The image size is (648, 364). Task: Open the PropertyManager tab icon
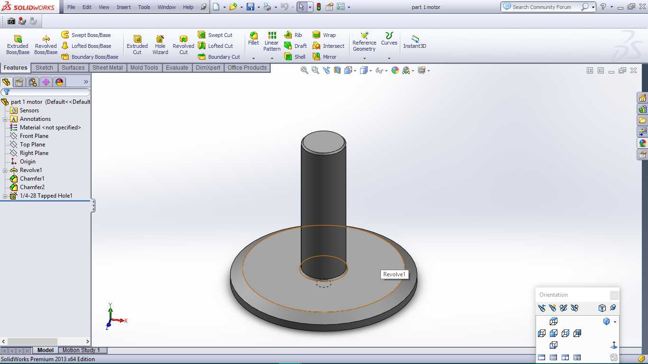(x=19, y=82)
